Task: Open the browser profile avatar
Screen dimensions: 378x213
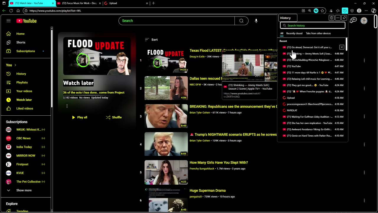Action: [x=359, y=11]
